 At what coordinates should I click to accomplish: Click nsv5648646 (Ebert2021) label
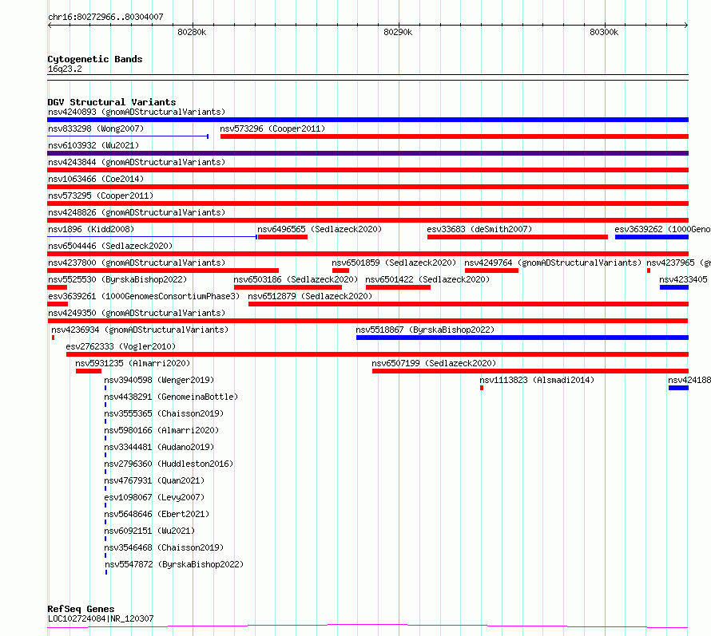click(x=157, y=514)
